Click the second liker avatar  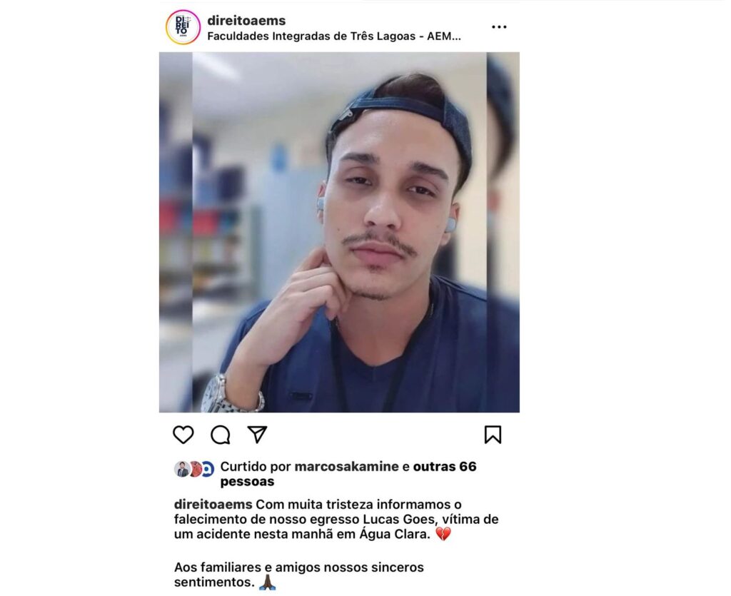(195, 469)
